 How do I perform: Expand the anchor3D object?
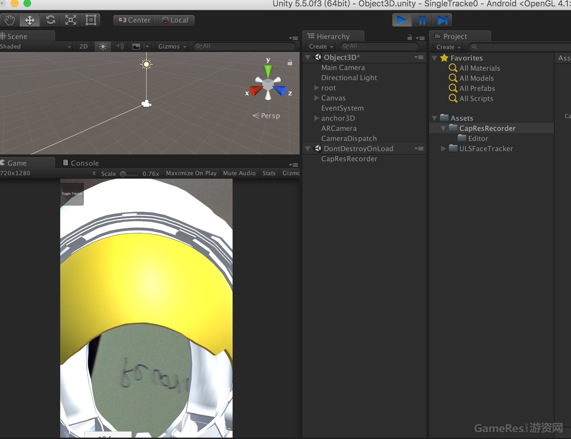point(316,118)
